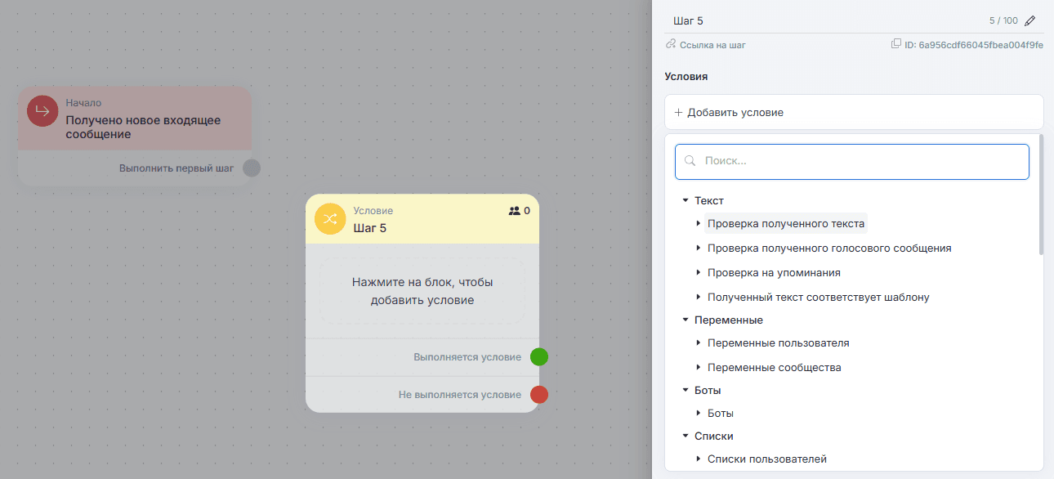Click the red start arrow icon on Начало block
Screen dimensions: 1054x479
[x=42, y=111]
